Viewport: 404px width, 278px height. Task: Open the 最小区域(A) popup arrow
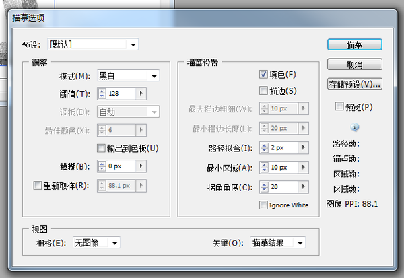[303, 168]
